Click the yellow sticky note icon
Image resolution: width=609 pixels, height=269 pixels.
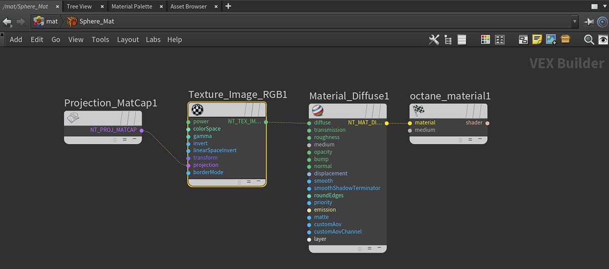tap(537, 40)
